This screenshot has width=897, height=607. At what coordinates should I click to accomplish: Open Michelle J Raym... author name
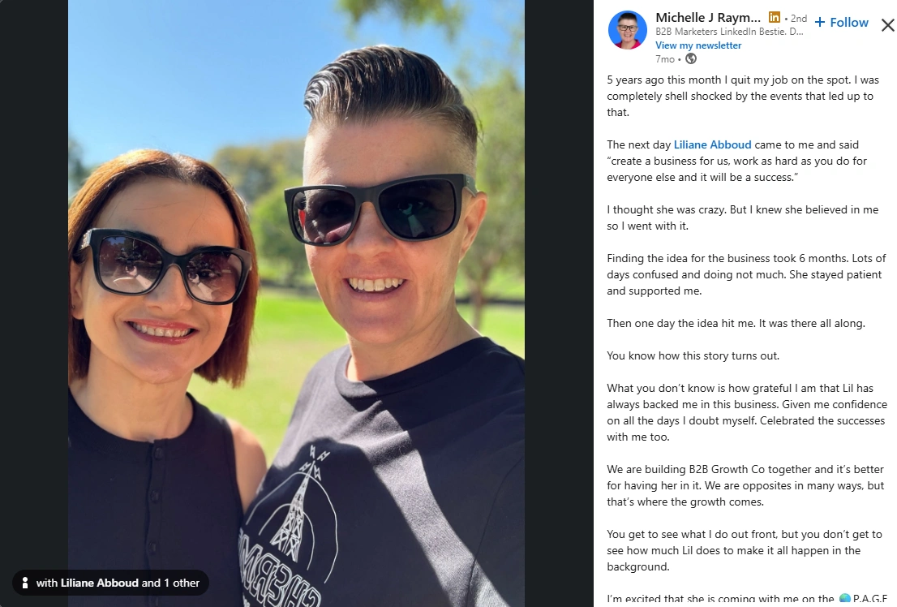[708, 18]
